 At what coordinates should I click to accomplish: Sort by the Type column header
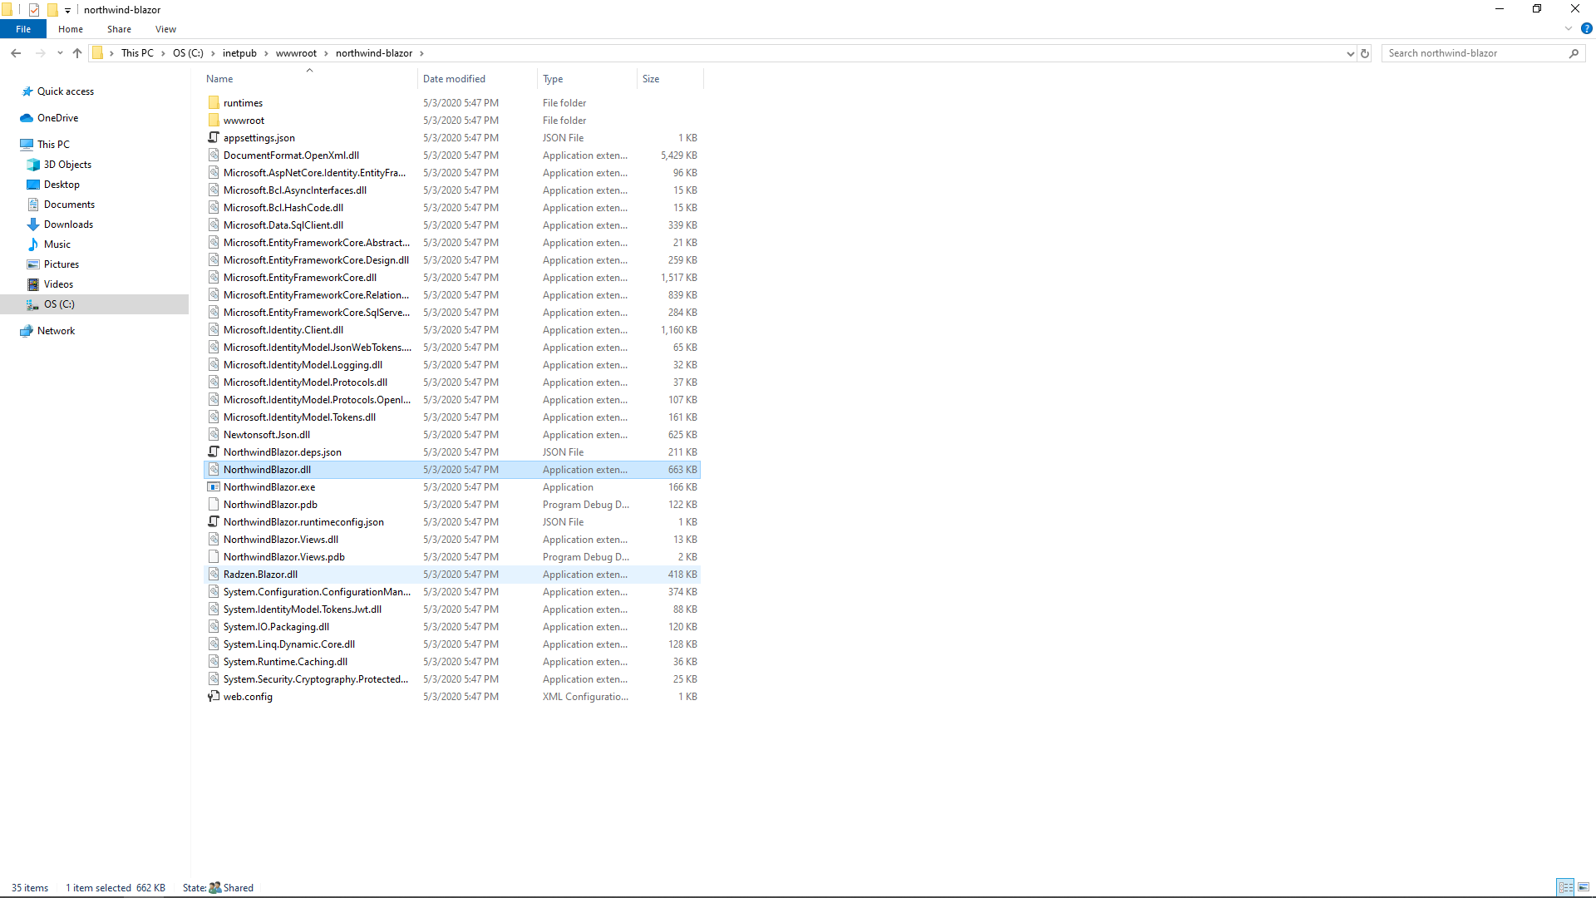point(587,79)
